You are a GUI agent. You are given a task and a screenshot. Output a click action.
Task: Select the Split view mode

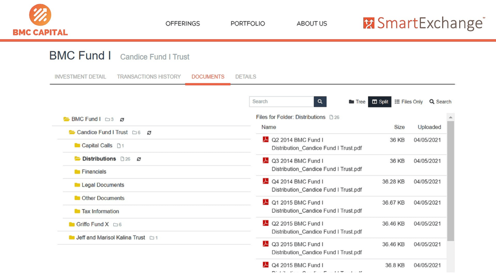point(380,102)
